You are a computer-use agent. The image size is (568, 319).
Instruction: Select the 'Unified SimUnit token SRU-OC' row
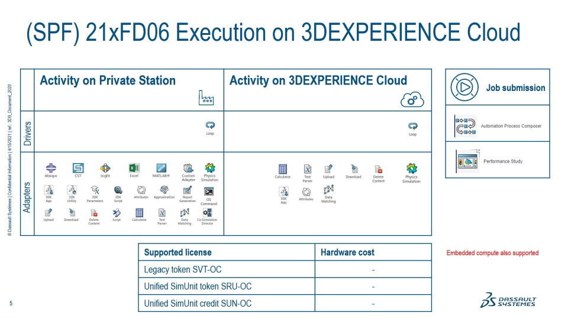(285, 287)
